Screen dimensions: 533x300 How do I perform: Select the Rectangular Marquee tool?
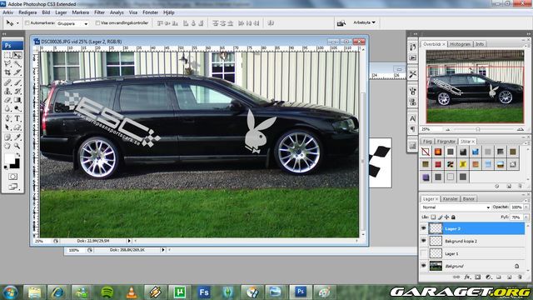7,55
